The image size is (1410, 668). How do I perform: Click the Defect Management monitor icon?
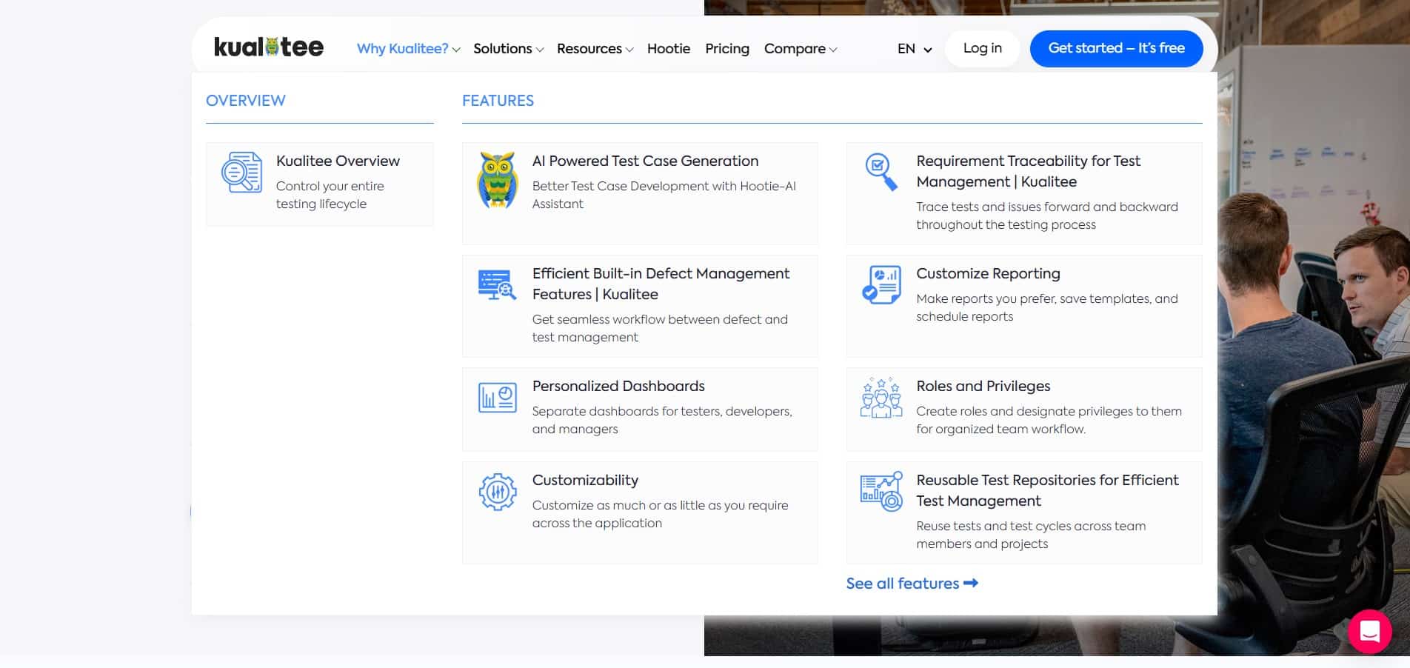coord(497,285)
